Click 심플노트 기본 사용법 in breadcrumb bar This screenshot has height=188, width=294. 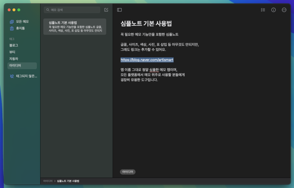(x=68, y=181)
